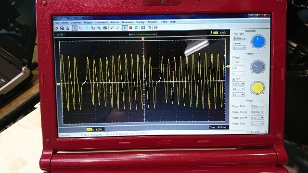This screenshot has width=308, height=173.
Task: Toggle the arrow cursor selection tool button
Action: [x=75, y=28]
